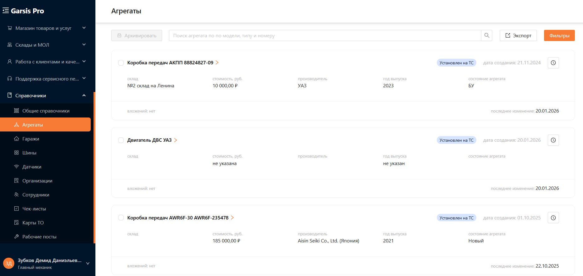Open history clock icon for Коробка передач АКПП
Image resolution: width=583 pixels, height=276 pixels.
click(553, 63)
